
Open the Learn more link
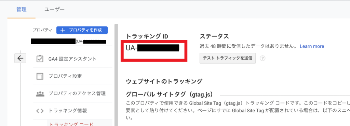(x=312, y=46)
